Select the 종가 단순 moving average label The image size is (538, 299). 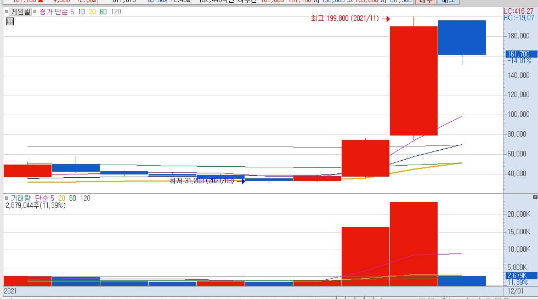(x=54, y=12)
